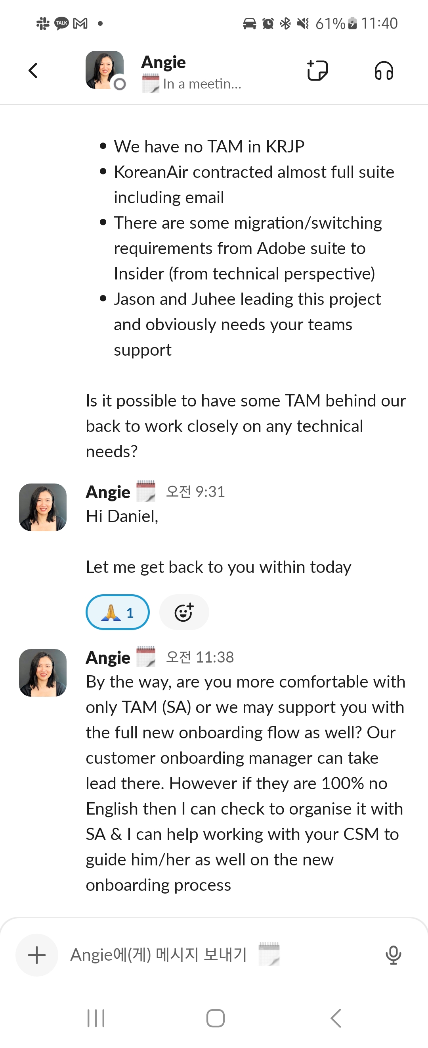Viewport: 428px width, 1048px height.
Task: Go back using the header back arrow
Action: (x=33, y=70)
